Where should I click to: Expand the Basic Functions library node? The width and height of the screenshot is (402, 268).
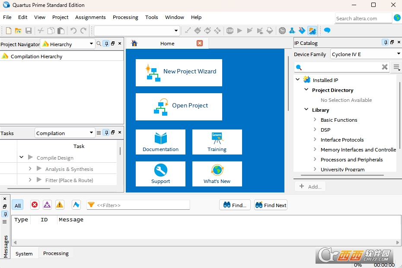pyautogui.click(x=315, y=120)
